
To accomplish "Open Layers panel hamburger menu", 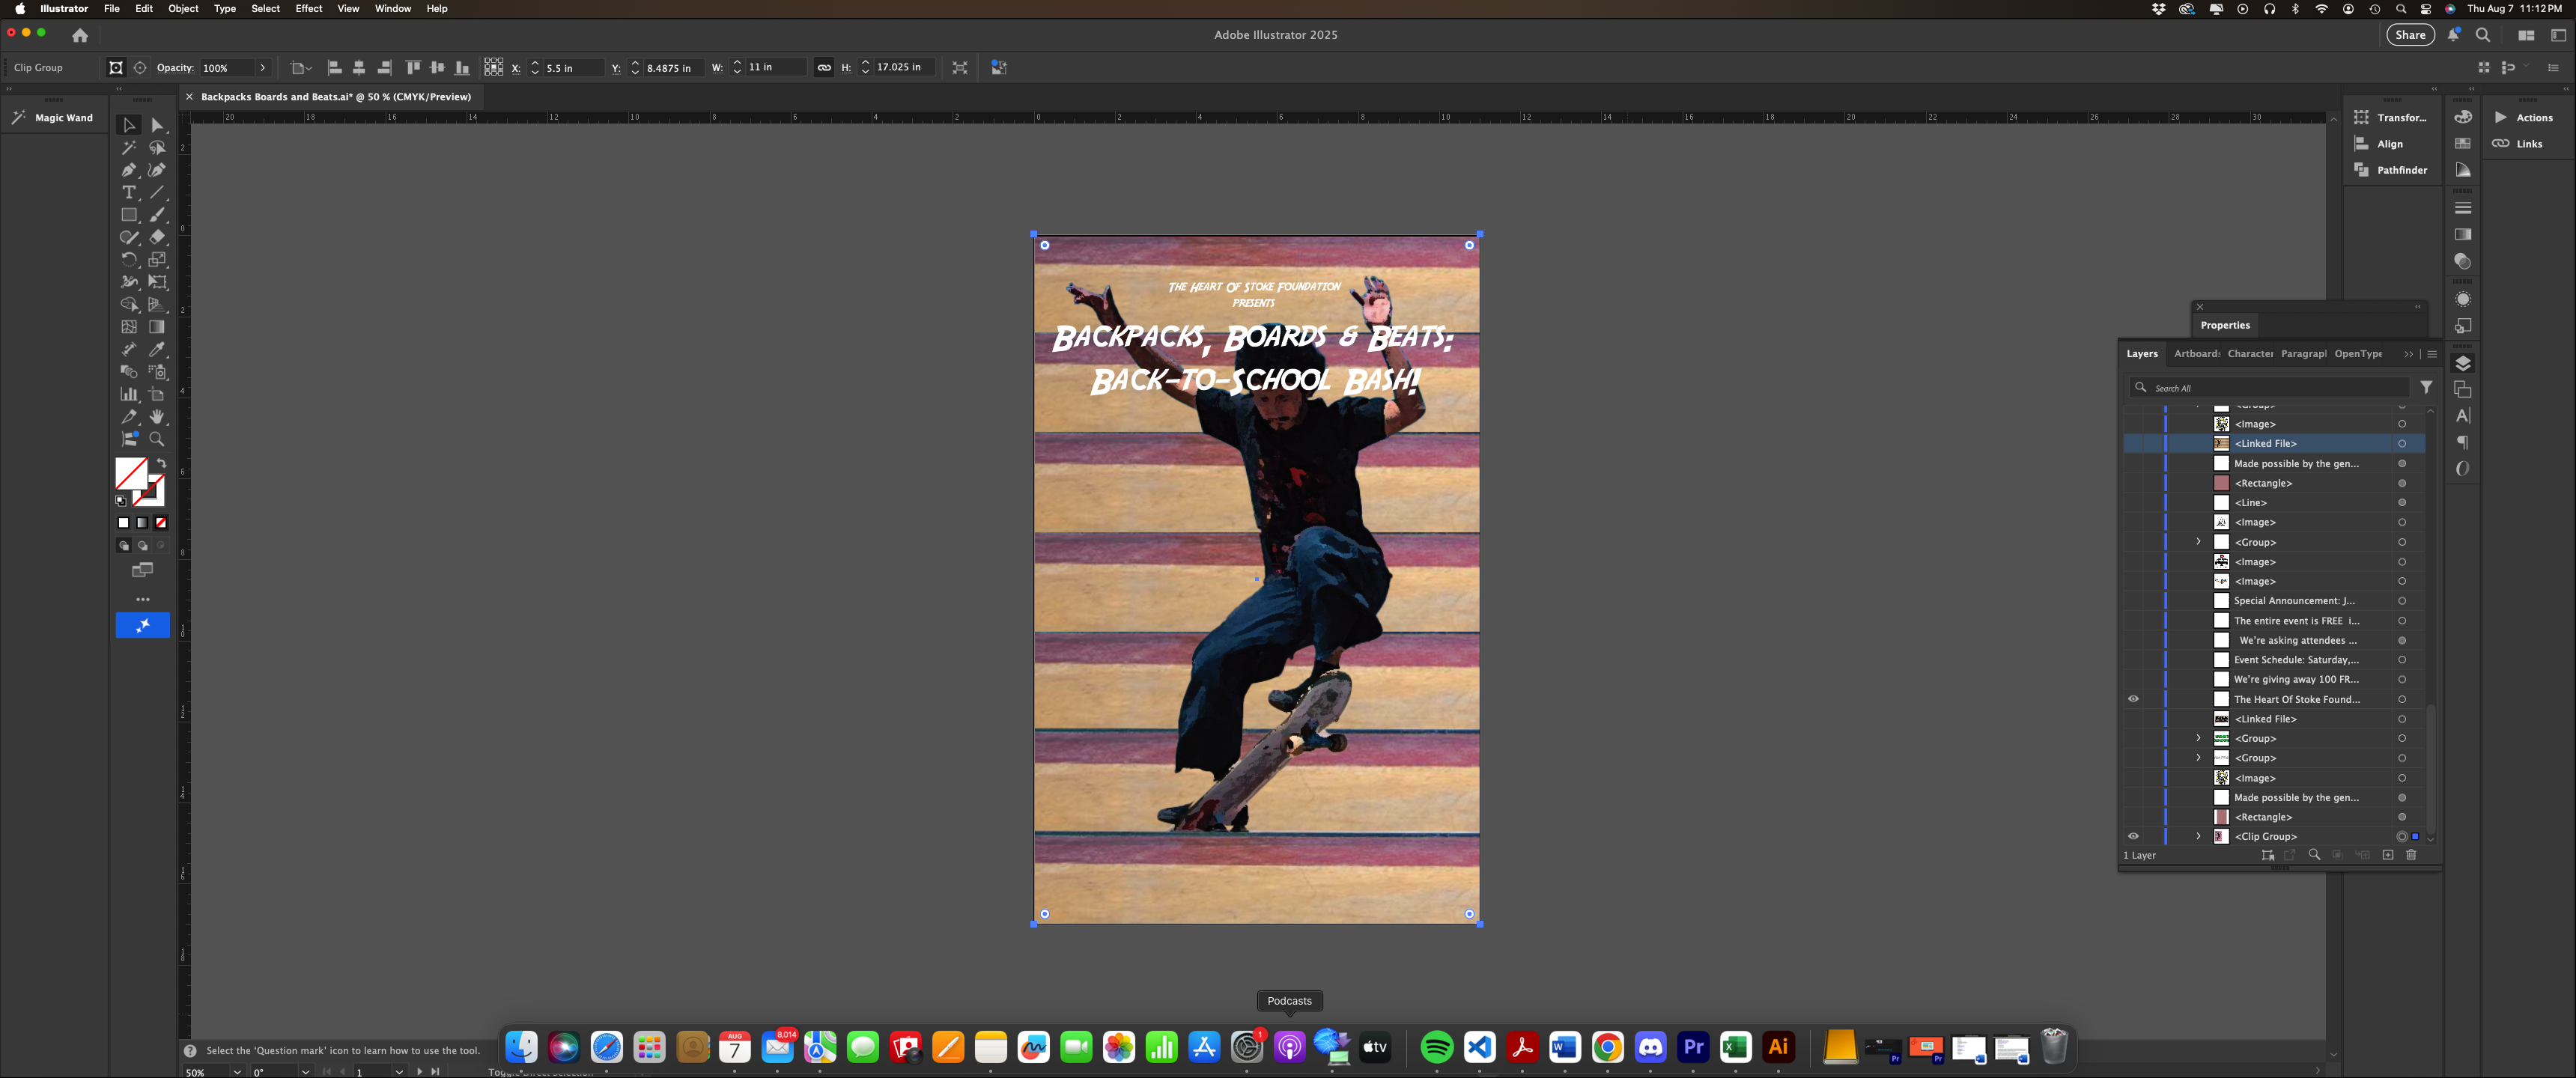I will point(2432,354).
